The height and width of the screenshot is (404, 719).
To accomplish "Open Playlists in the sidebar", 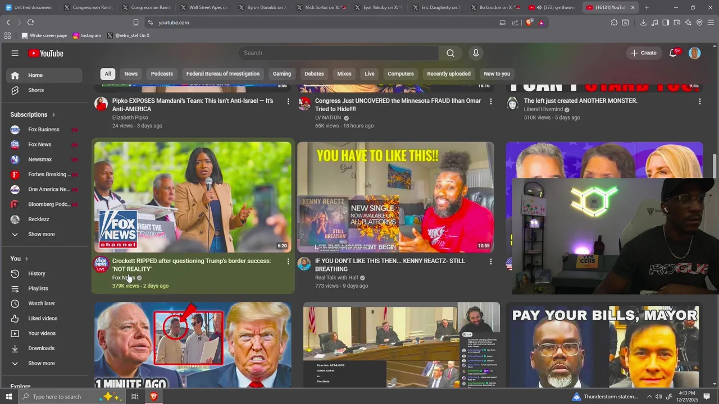I will 44,288.
